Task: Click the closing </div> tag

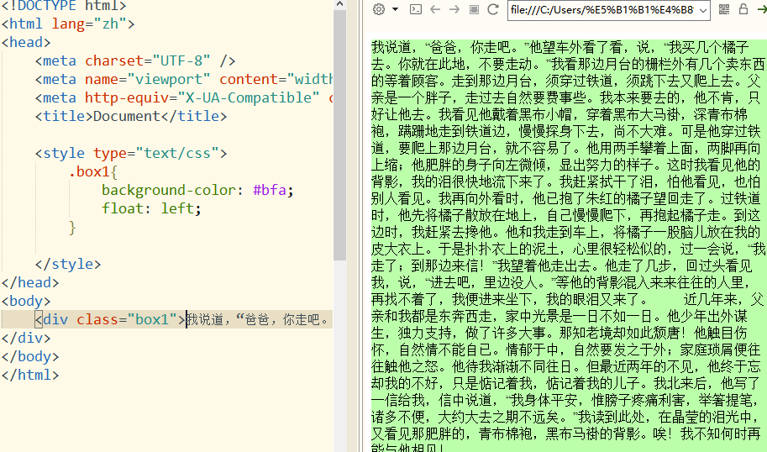Action: [26, 338]
